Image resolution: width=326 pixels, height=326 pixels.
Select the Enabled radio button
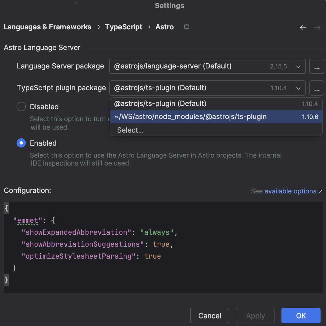21,143
